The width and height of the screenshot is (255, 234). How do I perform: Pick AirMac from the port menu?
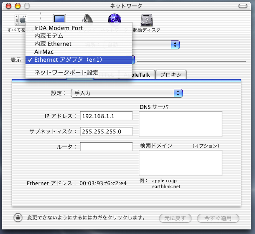click(44, 52)
